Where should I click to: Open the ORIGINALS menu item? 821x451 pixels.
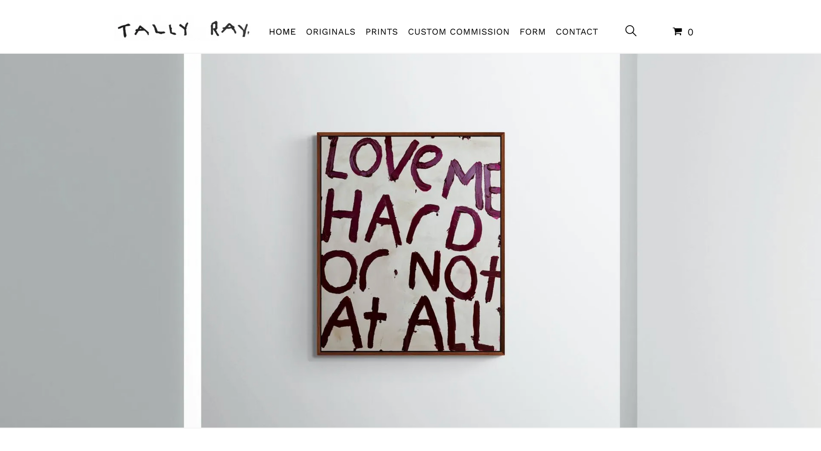coord(331,32)
